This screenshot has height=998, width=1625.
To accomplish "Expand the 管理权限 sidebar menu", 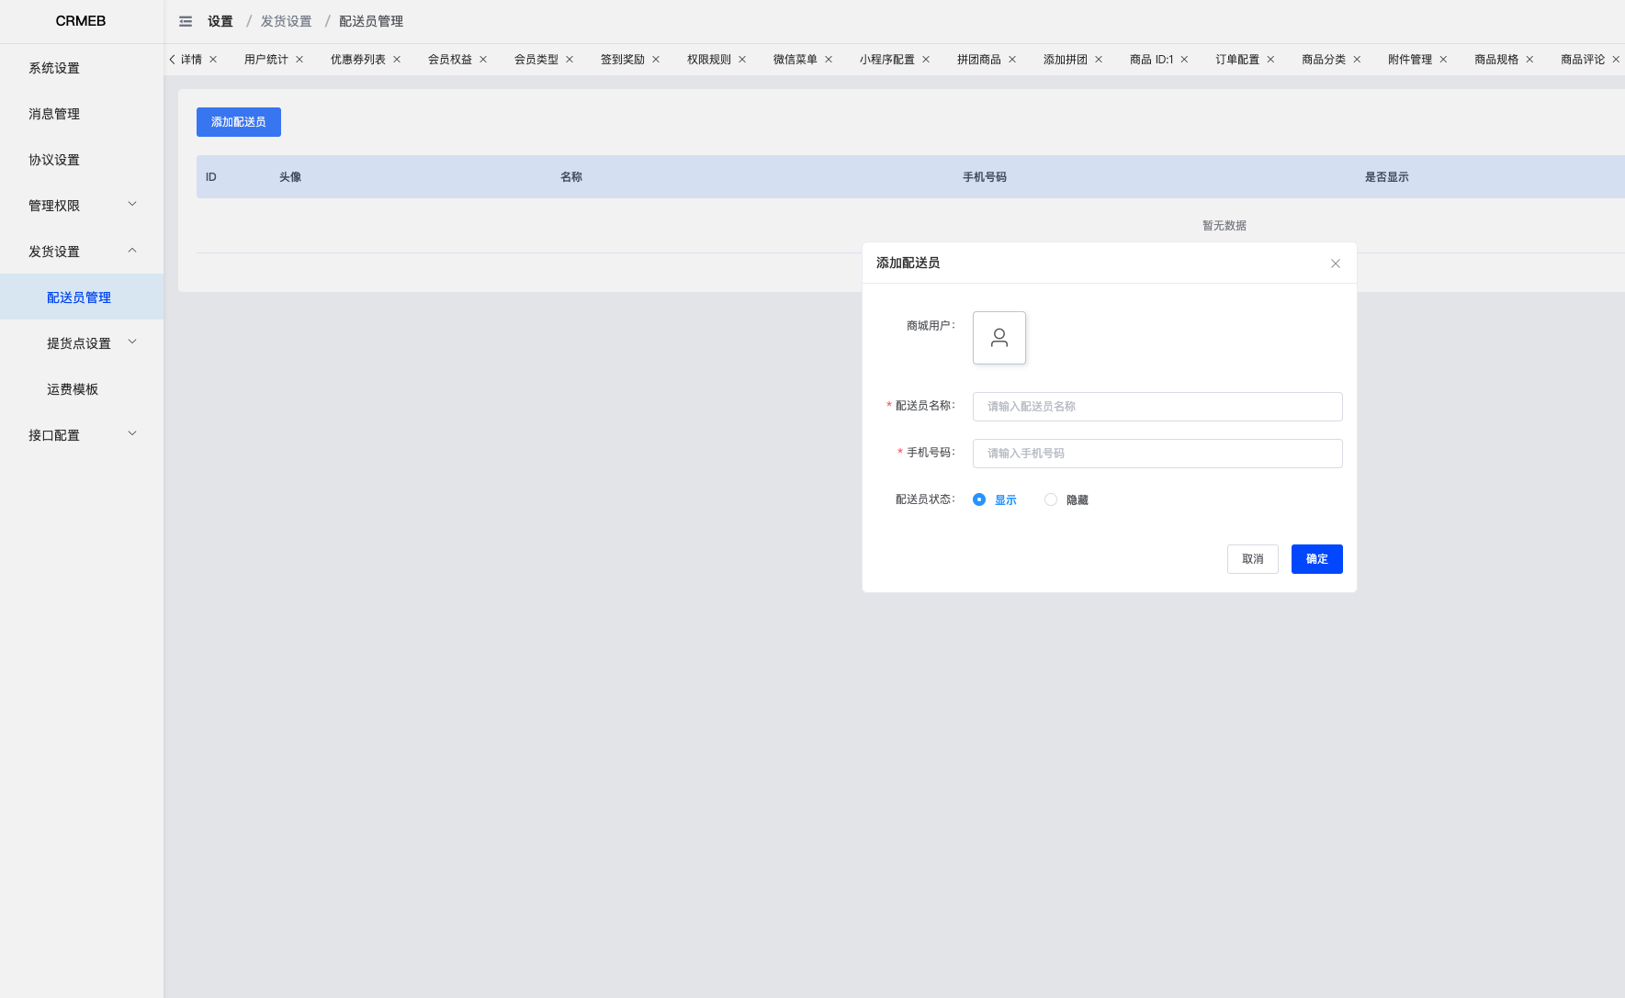I will tap(82, 205).
